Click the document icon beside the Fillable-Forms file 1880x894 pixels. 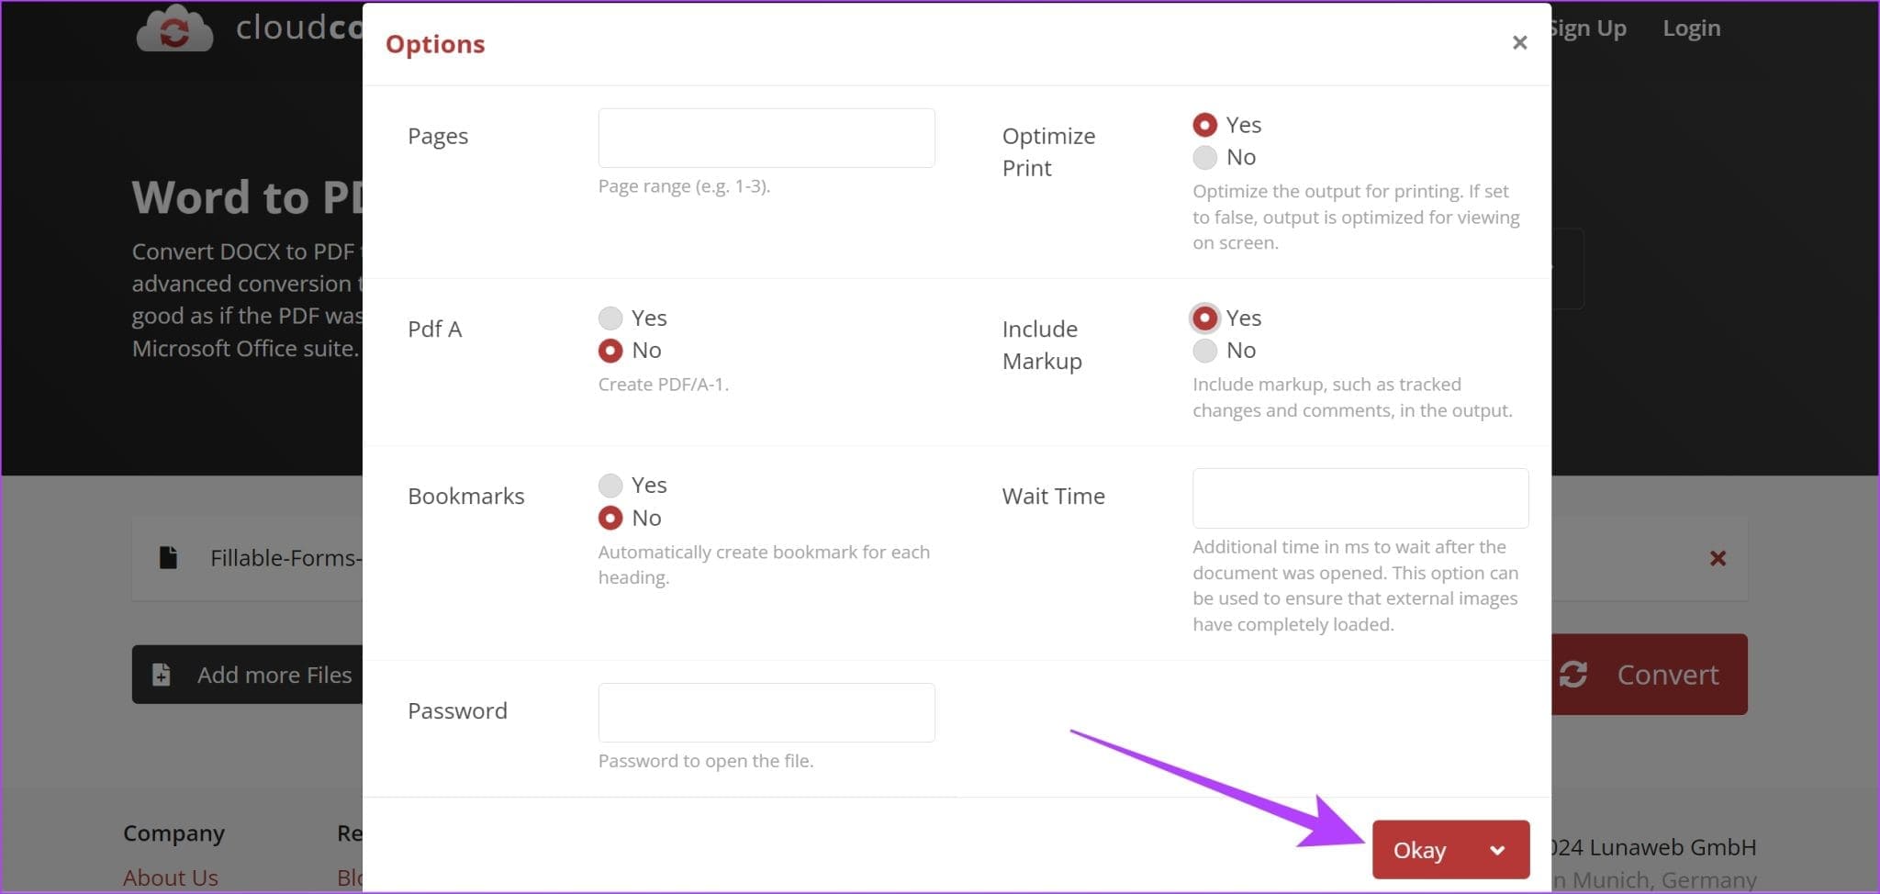point(168,557)
